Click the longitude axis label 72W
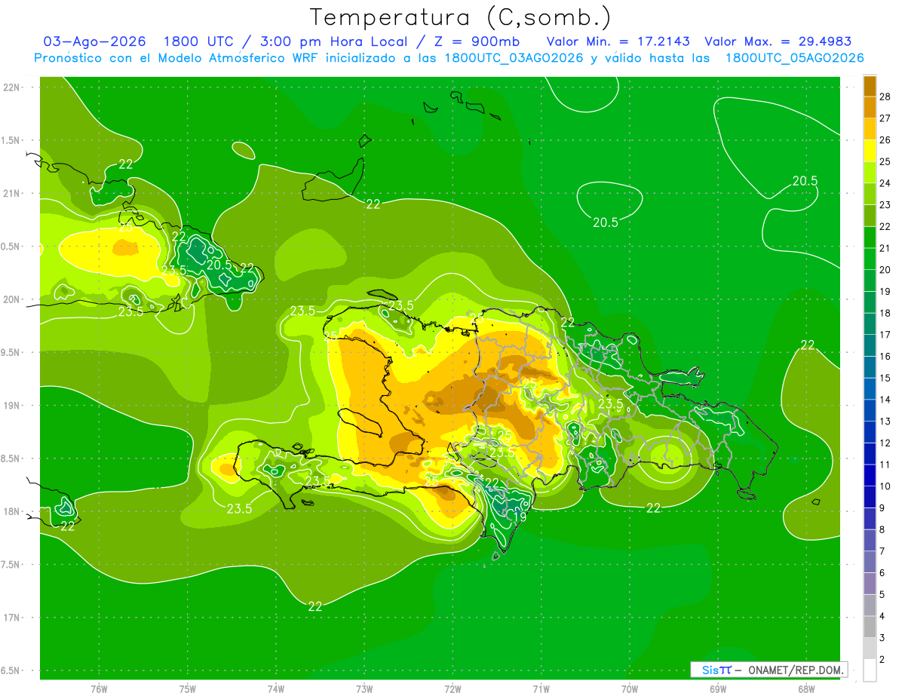 452,688
